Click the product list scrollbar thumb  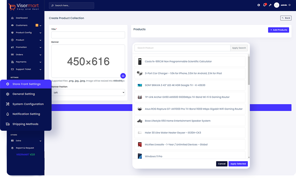pyautogui.click(x=249, y=71)
